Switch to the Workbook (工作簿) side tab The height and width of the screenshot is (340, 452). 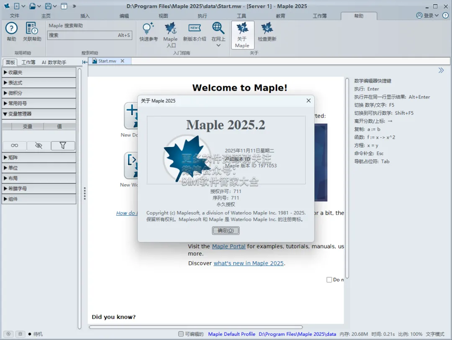28,62
